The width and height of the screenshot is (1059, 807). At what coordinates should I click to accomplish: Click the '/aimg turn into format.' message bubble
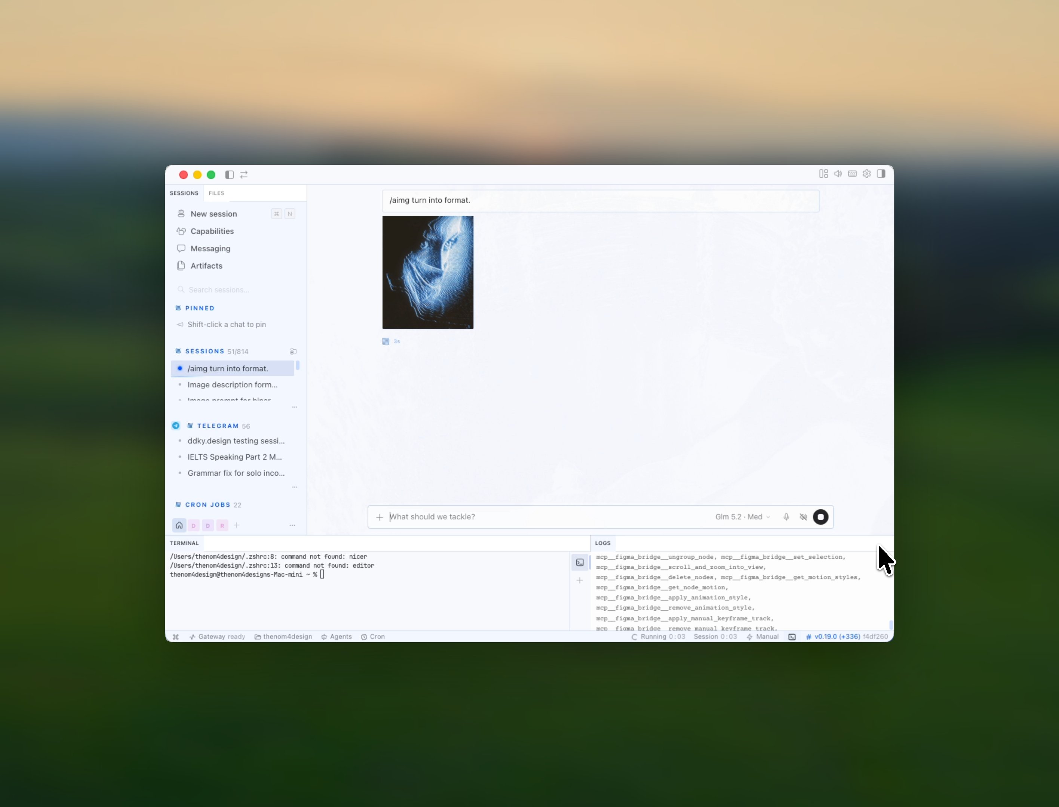(601, 201)
